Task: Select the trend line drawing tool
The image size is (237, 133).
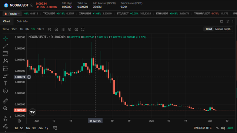Action: [6, 46]
